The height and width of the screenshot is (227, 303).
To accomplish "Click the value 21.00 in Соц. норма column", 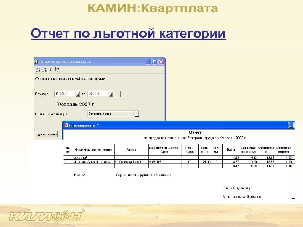I will (207, 162).
